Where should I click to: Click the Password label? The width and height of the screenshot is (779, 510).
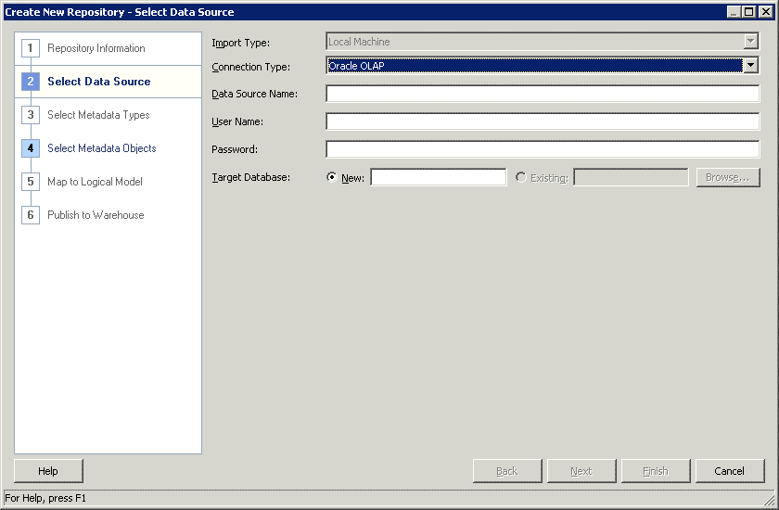point(235,149)
